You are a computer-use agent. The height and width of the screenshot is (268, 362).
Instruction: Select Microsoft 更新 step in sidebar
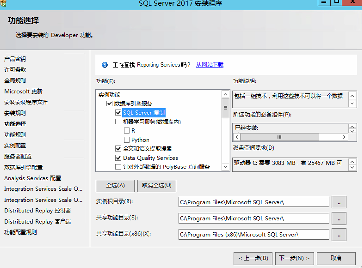coord(23,91)
